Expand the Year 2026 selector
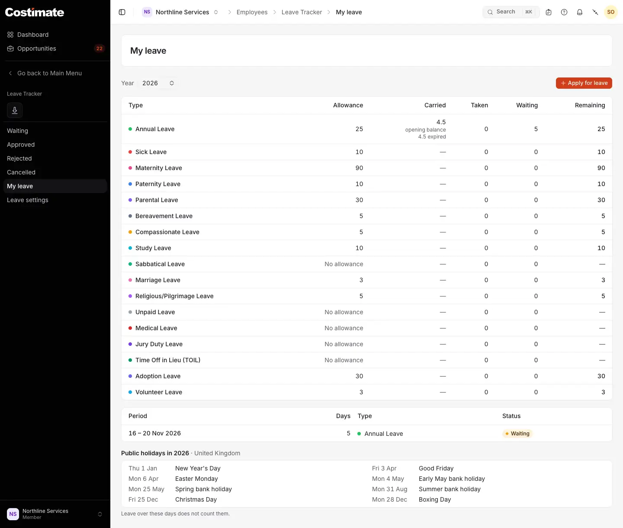 [158, 83]
